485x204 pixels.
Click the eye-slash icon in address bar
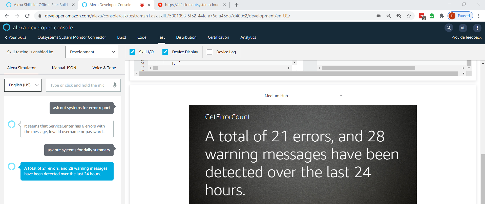tap(399, 16)
